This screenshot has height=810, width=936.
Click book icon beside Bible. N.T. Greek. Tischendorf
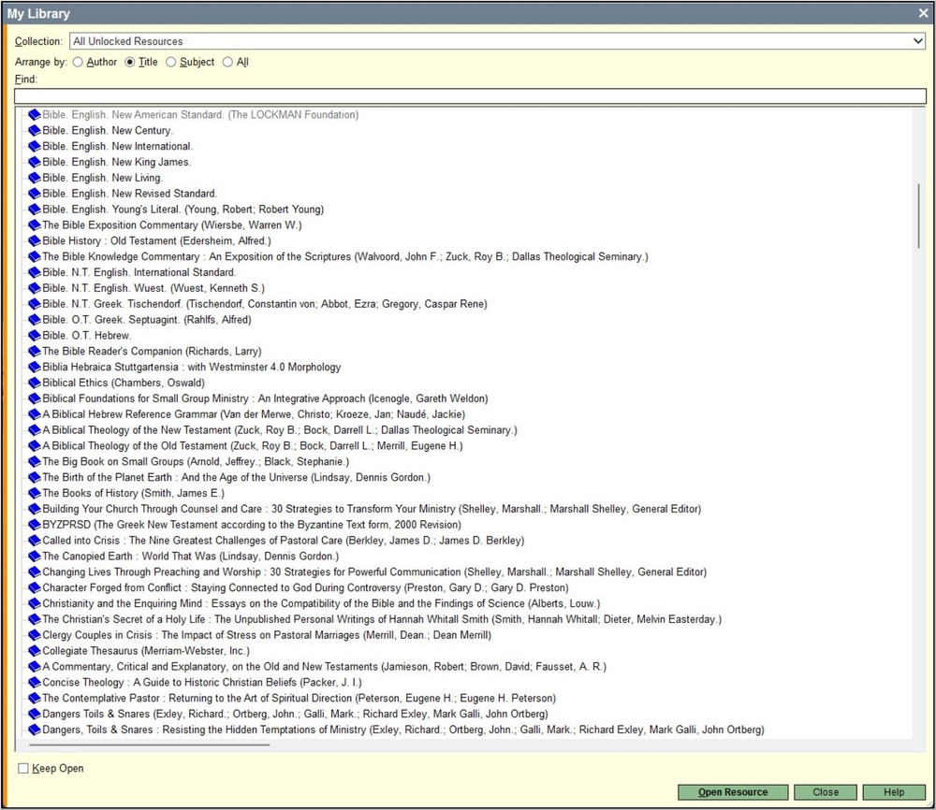(35, 304)
